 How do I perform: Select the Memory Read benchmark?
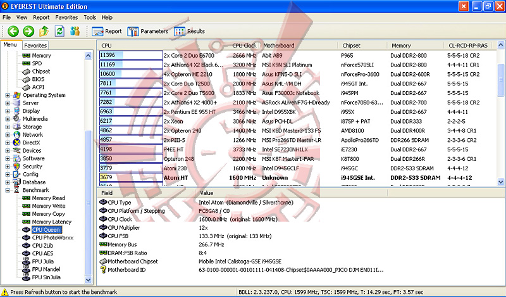pyautogui.click(x=49, y=198)
